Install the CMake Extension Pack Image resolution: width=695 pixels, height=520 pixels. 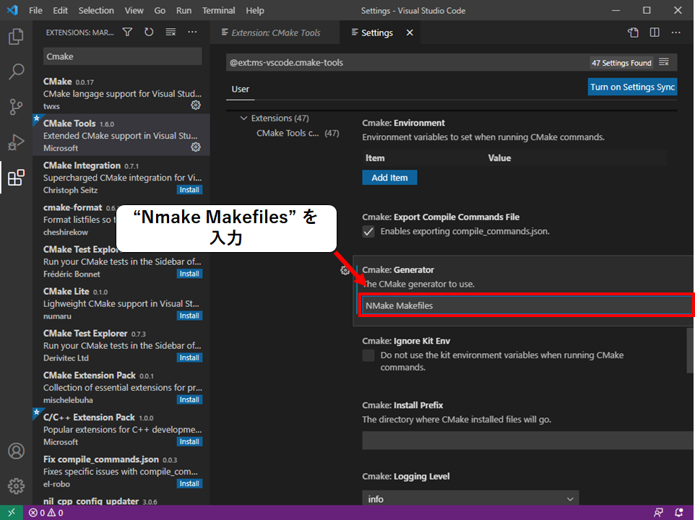coord(189,399)
